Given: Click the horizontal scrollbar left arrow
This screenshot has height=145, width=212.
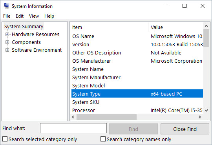Looking at the screenshot, I should pos(73,117).
